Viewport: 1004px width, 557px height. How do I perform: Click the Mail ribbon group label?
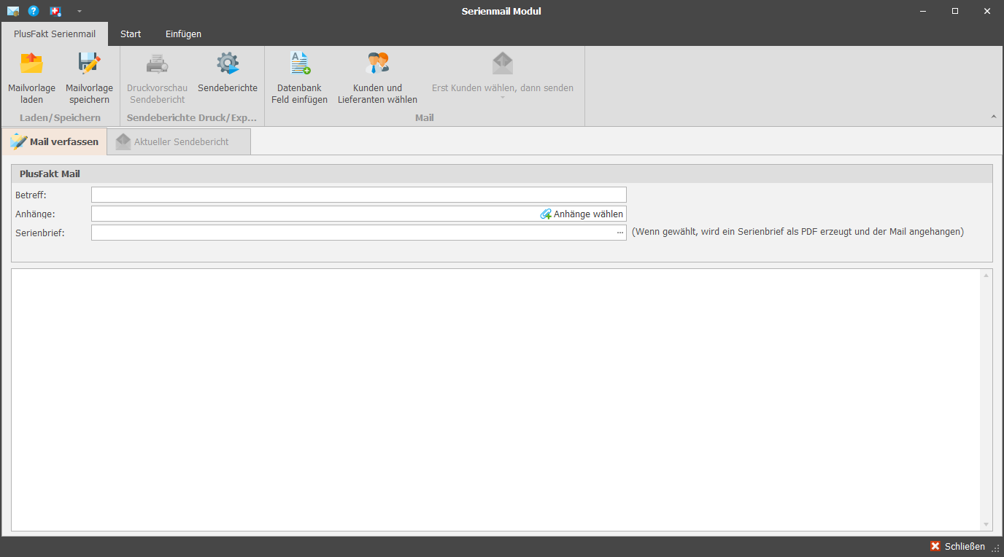coord(424,117)
